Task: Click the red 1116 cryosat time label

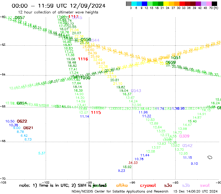Action: 83,59
